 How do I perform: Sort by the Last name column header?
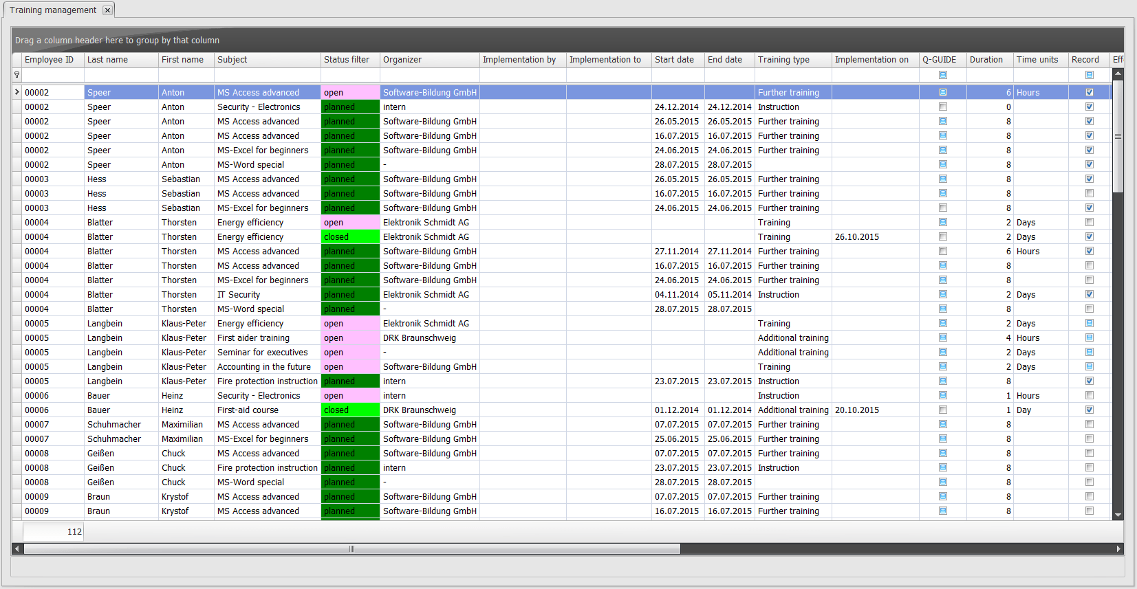pos(121,60)
